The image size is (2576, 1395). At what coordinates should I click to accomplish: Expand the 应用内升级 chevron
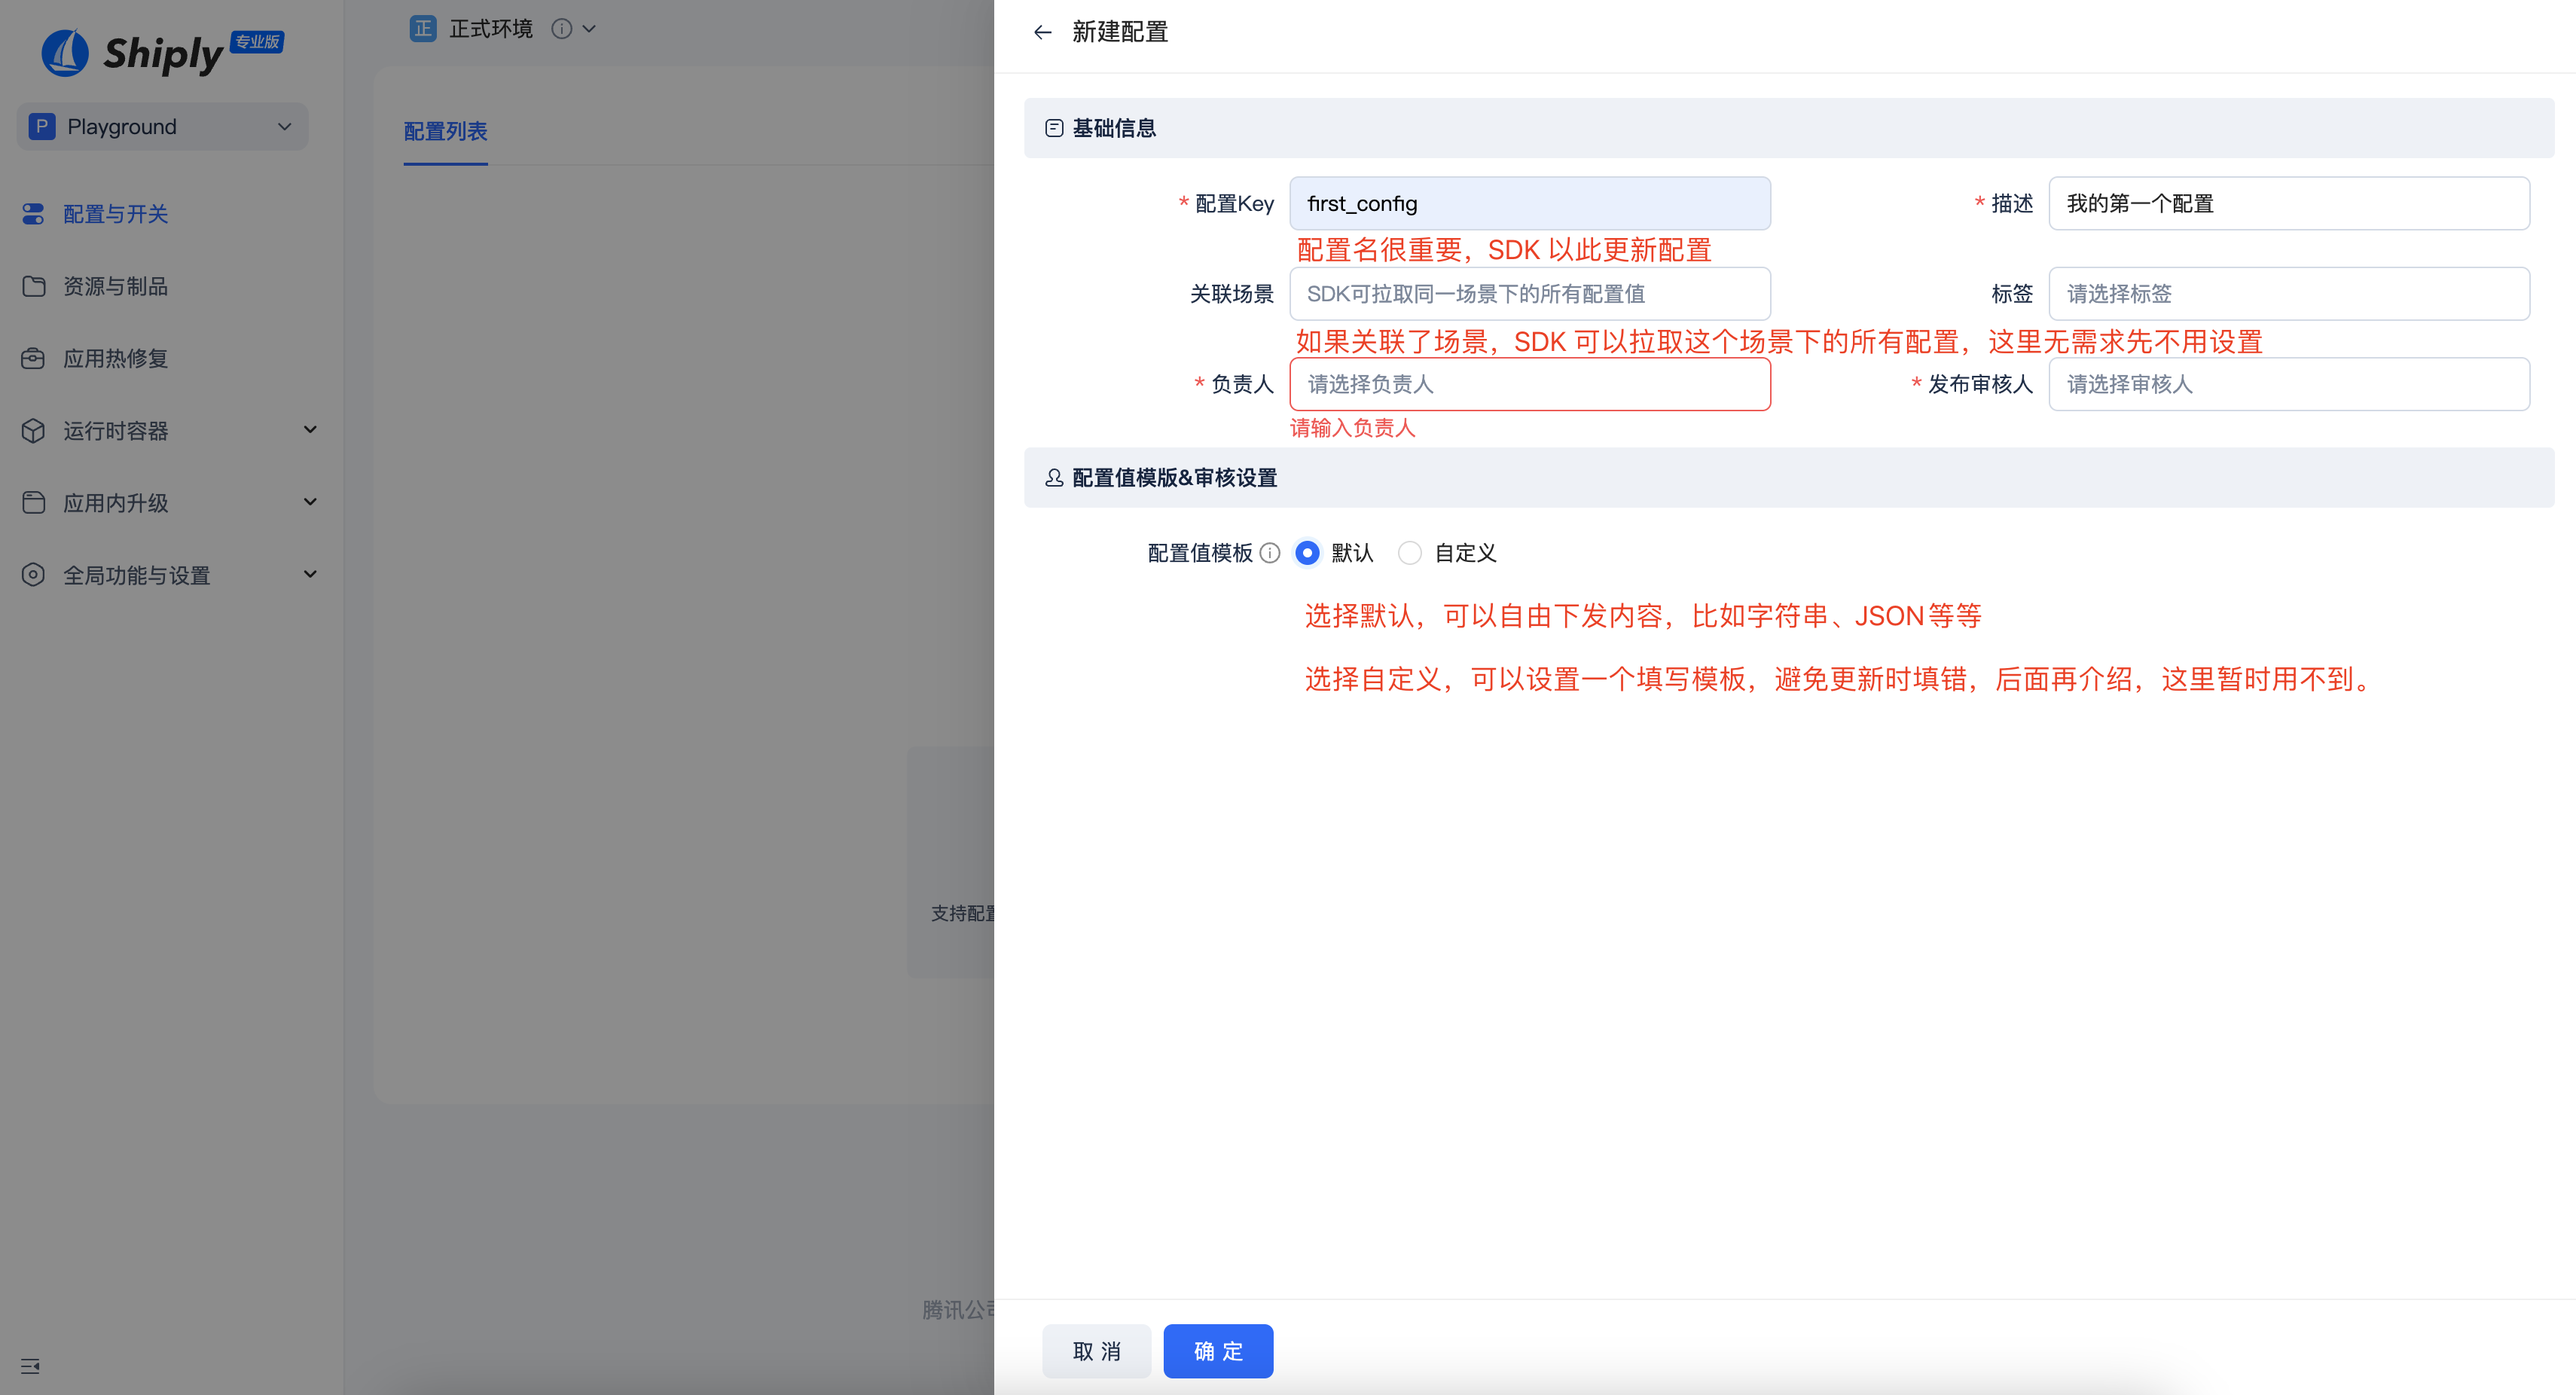point(310,502)
